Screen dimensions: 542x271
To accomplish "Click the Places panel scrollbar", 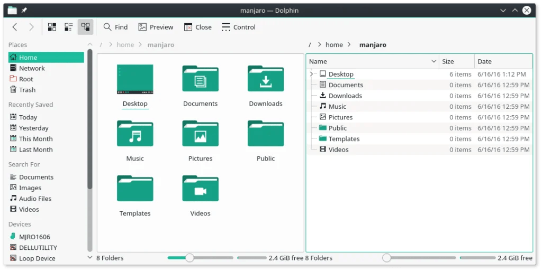I will [90, 119].
